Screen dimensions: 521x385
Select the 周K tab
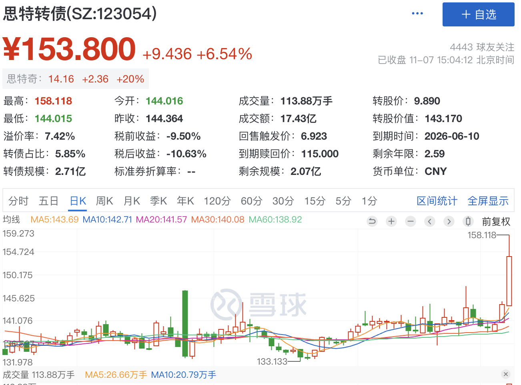click(104, 201)
